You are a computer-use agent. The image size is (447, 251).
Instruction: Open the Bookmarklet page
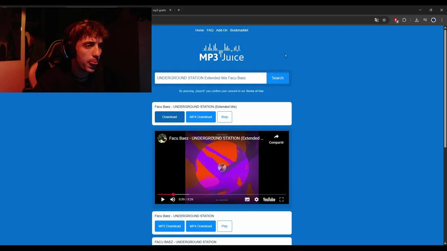239,30
